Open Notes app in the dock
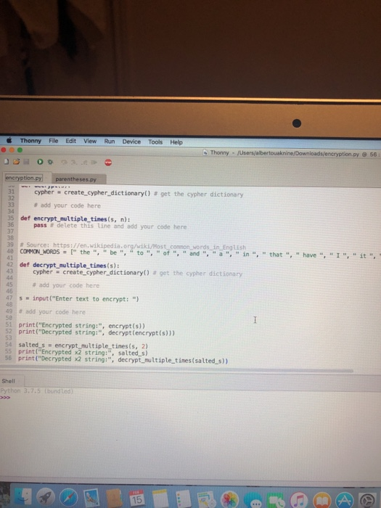 click(x=160, y=499)
